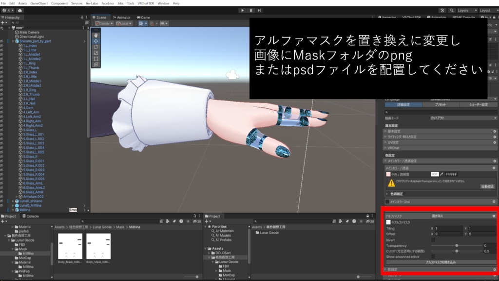Viewport: 499px width, 281px height.
Task: Toggle visibility of Shinano_part_by_part object
Action: tap(2, 41)
